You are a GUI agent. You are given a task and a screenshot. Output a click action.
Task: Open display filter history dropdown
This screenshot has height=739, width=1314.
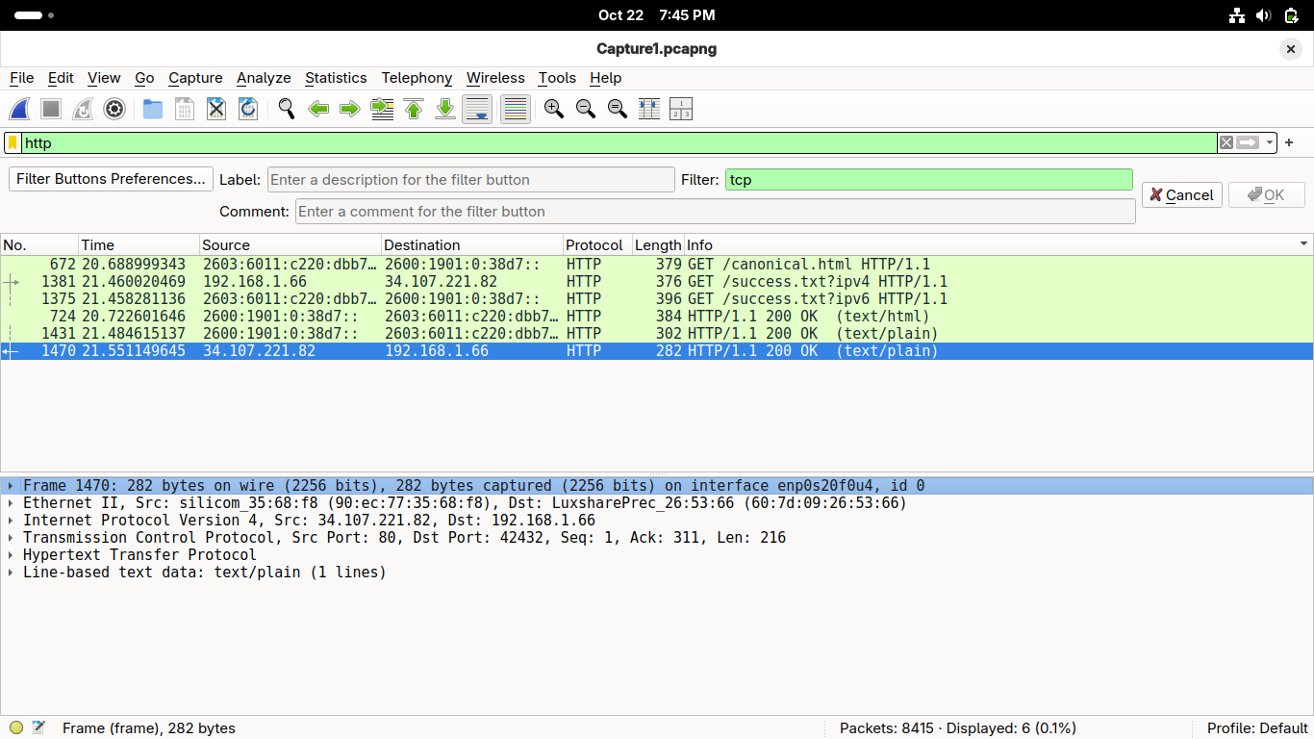coord(1270,143)
